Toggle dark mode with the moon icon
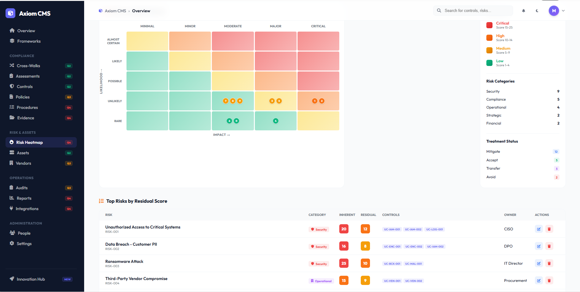Image resolution: width=580 pixels, height=292 pixels. click(537, 10)
